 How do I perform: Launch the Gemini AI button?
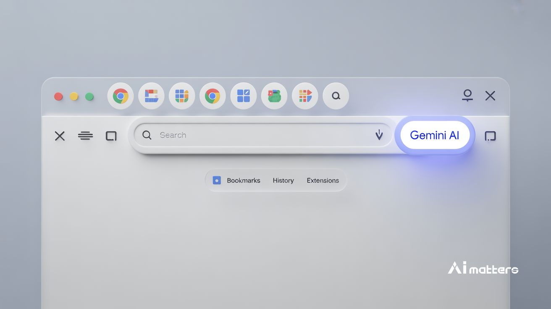435,135
